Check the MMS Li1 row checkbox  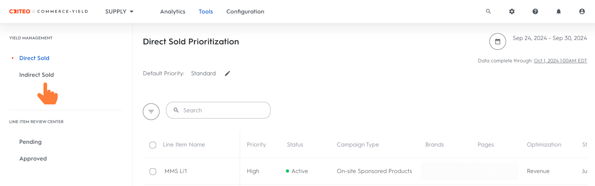(152, 172)
